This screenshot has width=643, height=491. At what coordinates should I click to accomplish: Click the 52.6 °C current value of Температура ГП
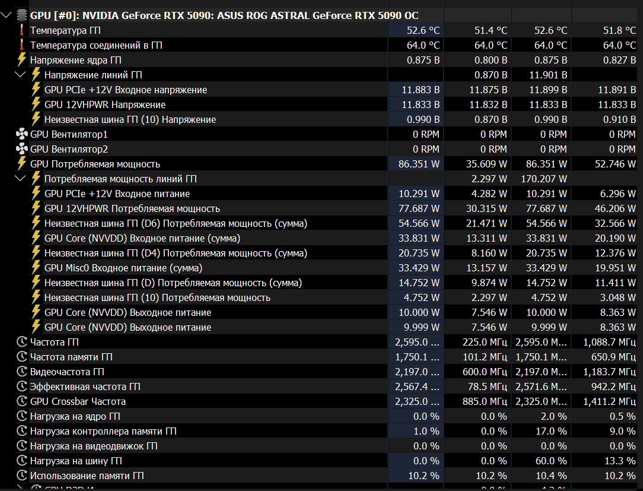point(423,30)
